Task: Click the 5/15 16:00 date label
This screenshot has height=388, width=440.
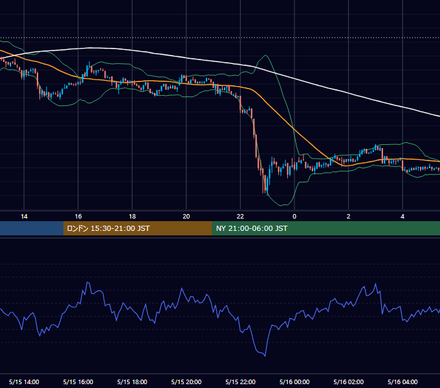Action: (78, 382)
